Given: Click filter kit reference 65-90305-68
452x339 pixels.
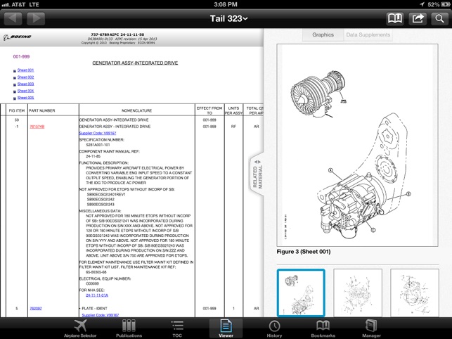Looking at the screenshot, I should 96,272.
